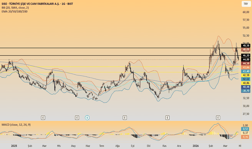Select the BB (20, SMA, close, 2) indicator legend
The width and height of the screenshot is (252, 149).
[x=15, y=8]
